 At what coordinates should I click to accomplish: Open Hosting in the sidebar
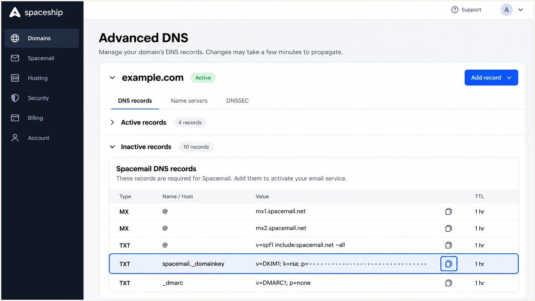[42, 78]
